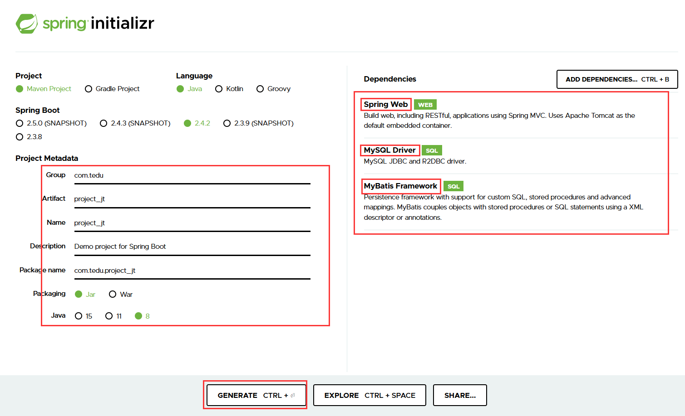Click the WEB tag badge
The width and height of the screenshot is (685, 416).
click(425, 105)
